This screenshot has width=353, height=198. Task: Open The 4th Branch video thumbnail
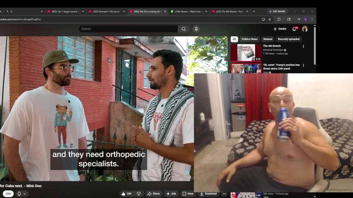click(246, 53)
